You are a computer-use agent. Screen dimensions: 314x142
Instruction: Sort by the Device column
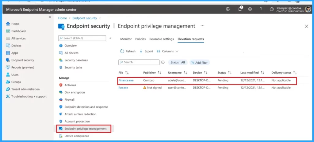200,73
